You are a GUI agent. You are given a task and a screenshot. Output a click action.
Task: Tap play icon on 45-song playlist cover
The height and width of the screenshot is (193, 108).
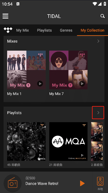[40, 155]
